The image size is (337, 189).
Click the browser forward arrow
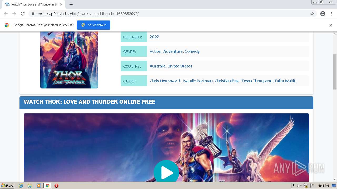click(x=14, y=14)
